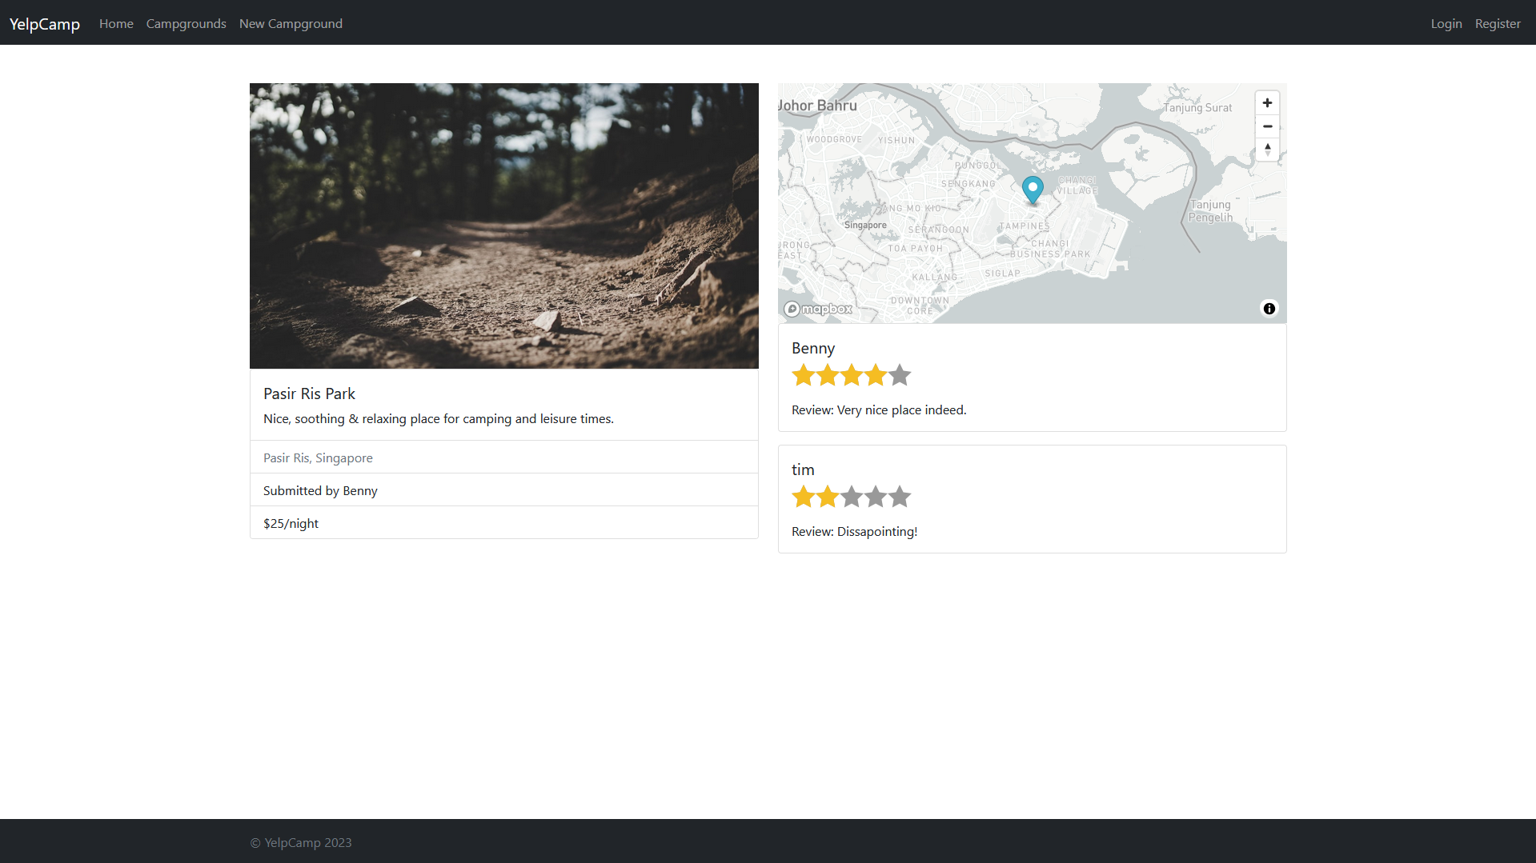The width and height of the screenshot is (1536, 863).
Task: Click the YelpCamp brand logo
Action: click(x=44, y=23)
